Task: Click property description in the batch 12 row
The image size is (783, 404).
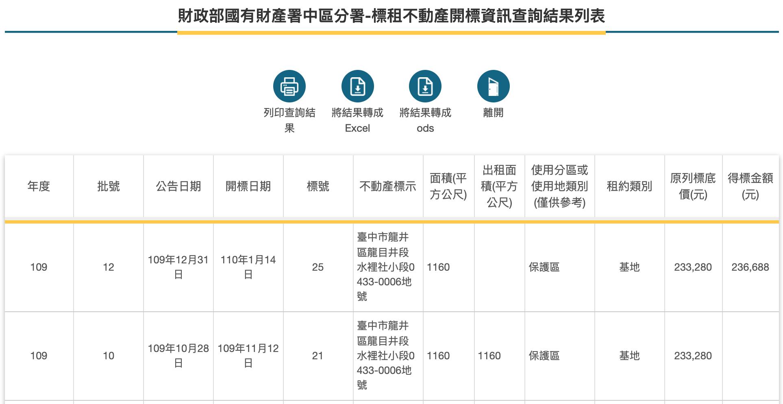Action: (385, 267)
